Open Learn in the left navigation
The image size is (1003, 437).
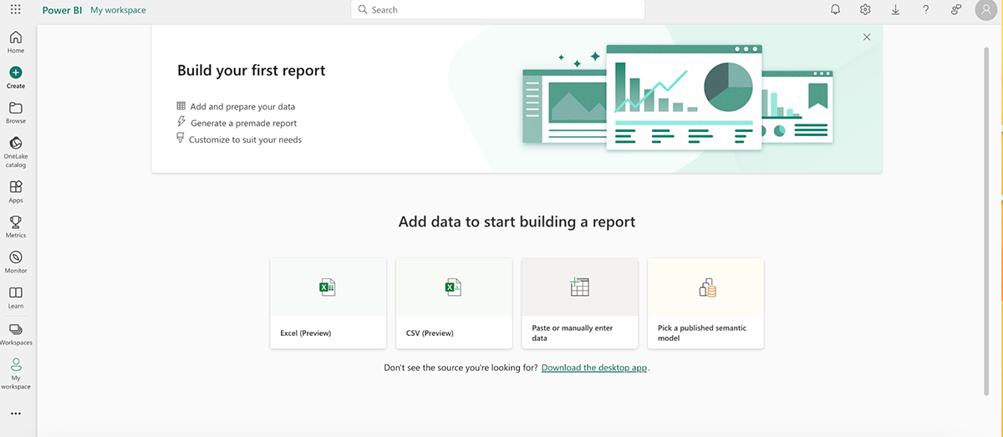click(x=16, y=297)
